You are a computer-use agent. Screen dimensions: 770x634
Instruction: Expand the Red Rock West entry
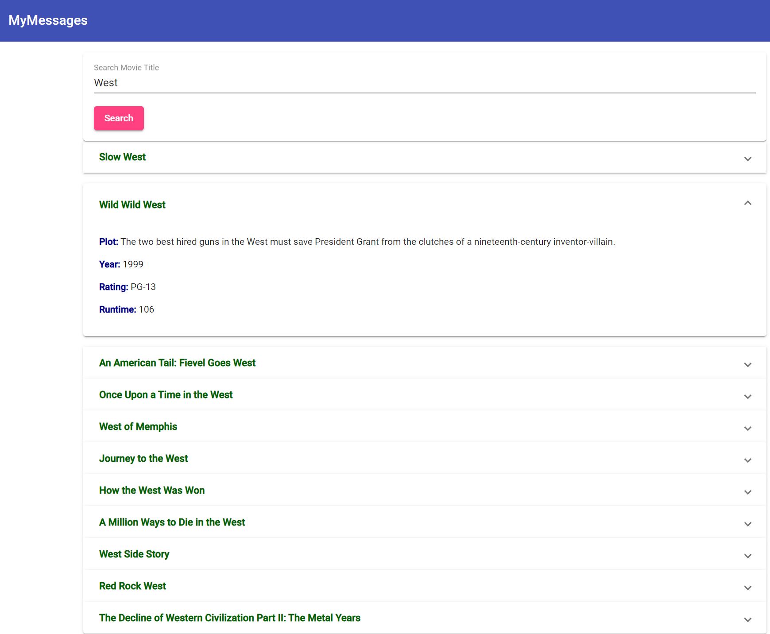pos(748,588)
